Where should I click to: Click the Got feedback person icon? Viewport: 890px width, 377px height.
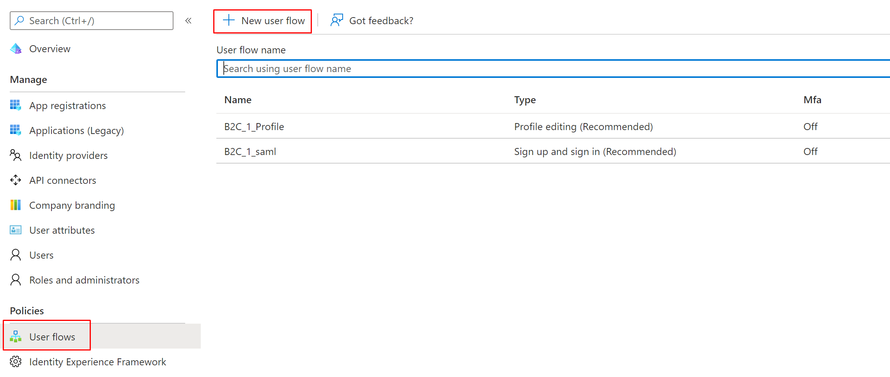tap(336, 20)
